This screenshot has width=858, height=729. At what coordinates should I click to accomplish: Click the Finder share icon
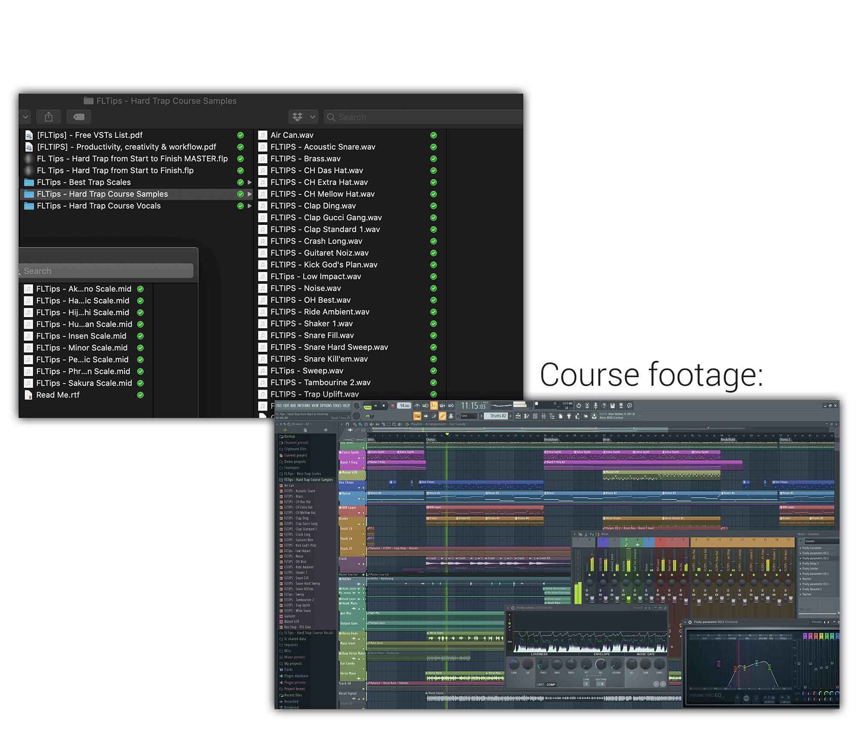pyautogui.click(x=48, y=117)
